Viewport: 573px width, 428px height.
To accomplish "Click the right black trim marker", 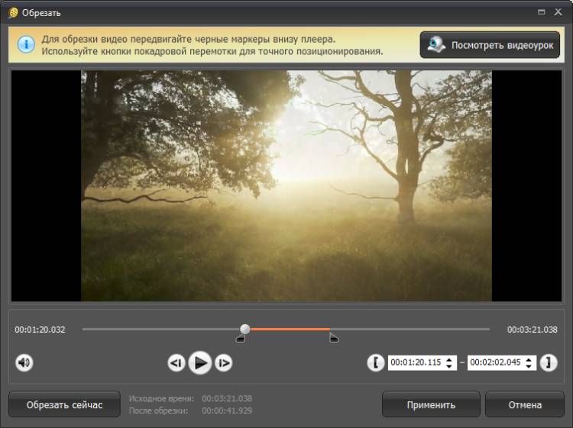I will (334, 339).
